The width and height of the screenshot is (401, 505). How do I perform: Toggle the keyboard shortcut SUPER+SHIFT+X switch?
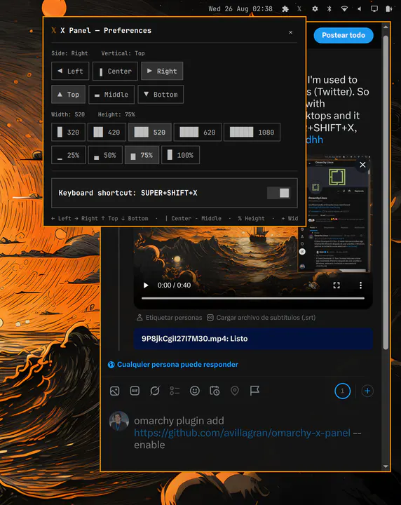[x=279, y=193]
